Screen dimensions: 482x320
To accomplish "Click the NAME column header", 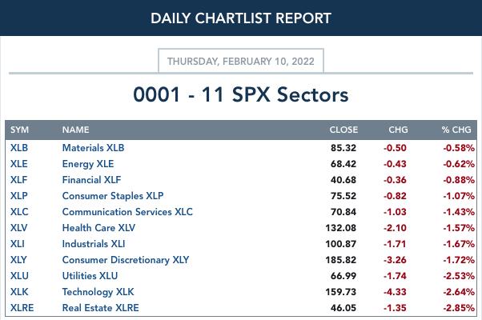I will tap(75, 130).
